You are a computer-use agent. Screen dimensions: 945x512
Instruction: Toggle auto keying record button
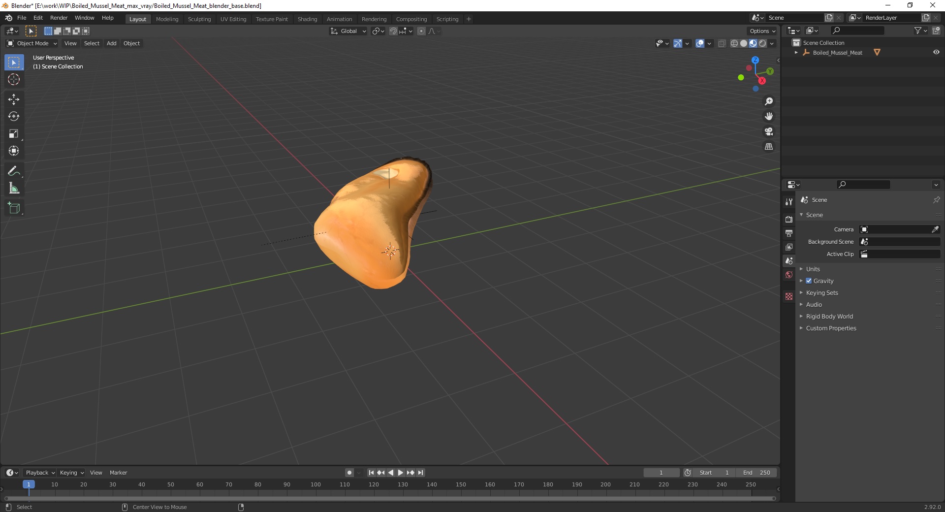tap(349, 473)
